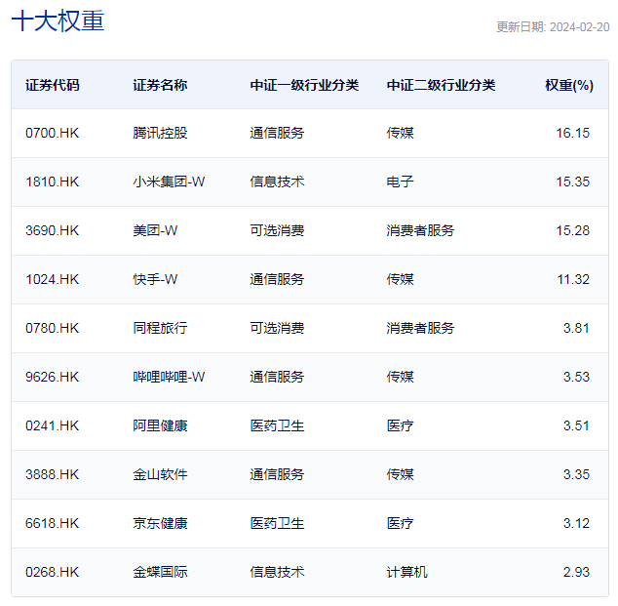Click 可选消费 in the 美团-W row
The image size is (618, 606).
coord(277,230)
